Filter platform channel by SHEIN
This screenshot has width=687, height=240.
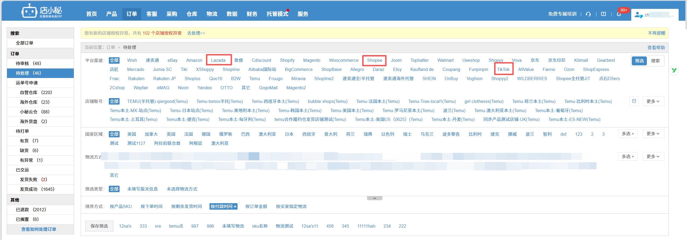click(429, 78)
